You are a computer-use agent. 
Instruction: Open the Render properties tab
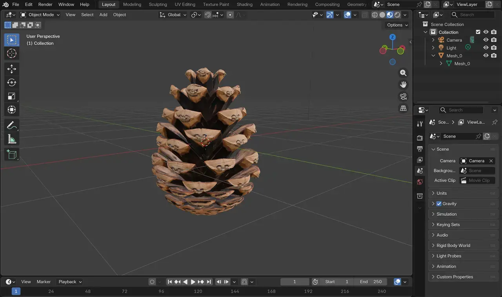click(420, 138)
